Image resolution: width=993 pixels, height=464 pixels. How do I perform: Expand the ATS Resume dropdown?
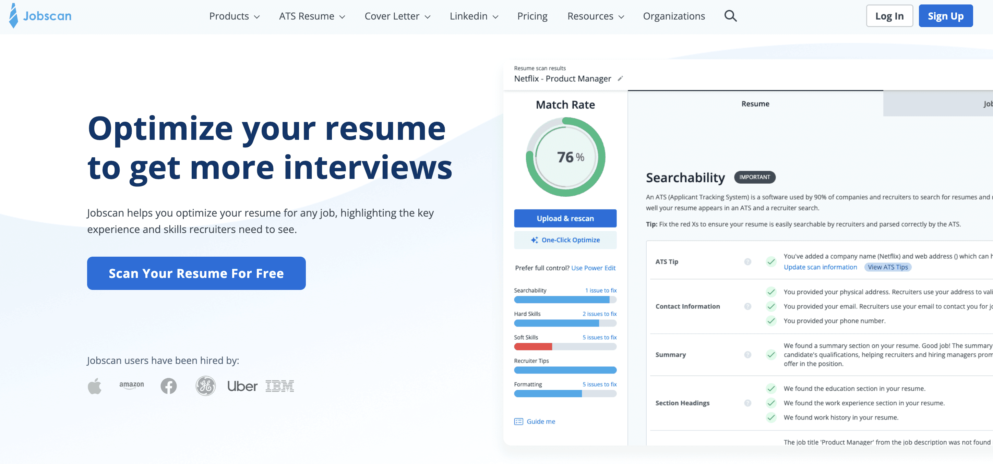coord(311,16)
